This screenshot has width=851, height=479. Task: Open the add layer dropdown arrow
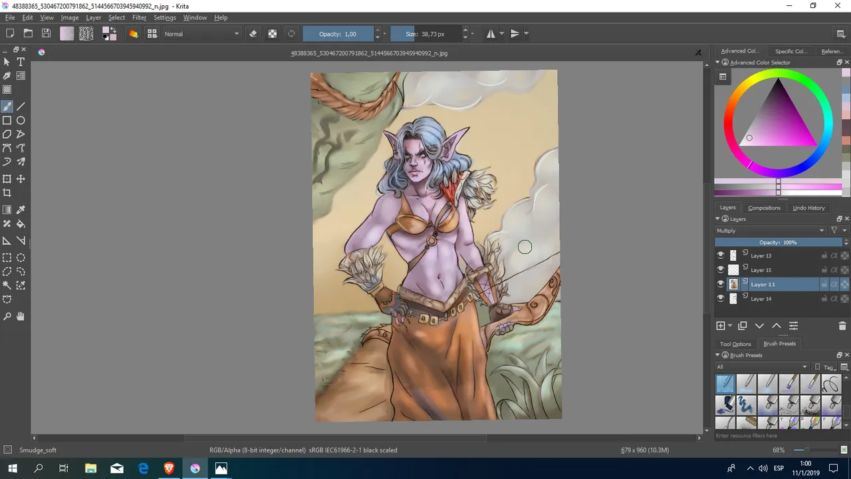click(730, 326)
